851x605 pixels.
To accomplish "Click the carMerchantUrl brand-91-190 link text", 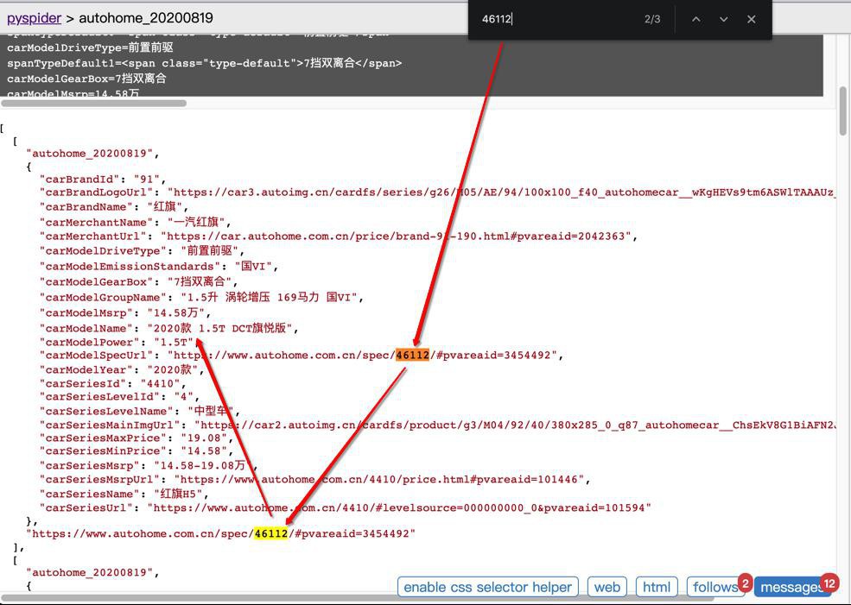I will (398, 236).
